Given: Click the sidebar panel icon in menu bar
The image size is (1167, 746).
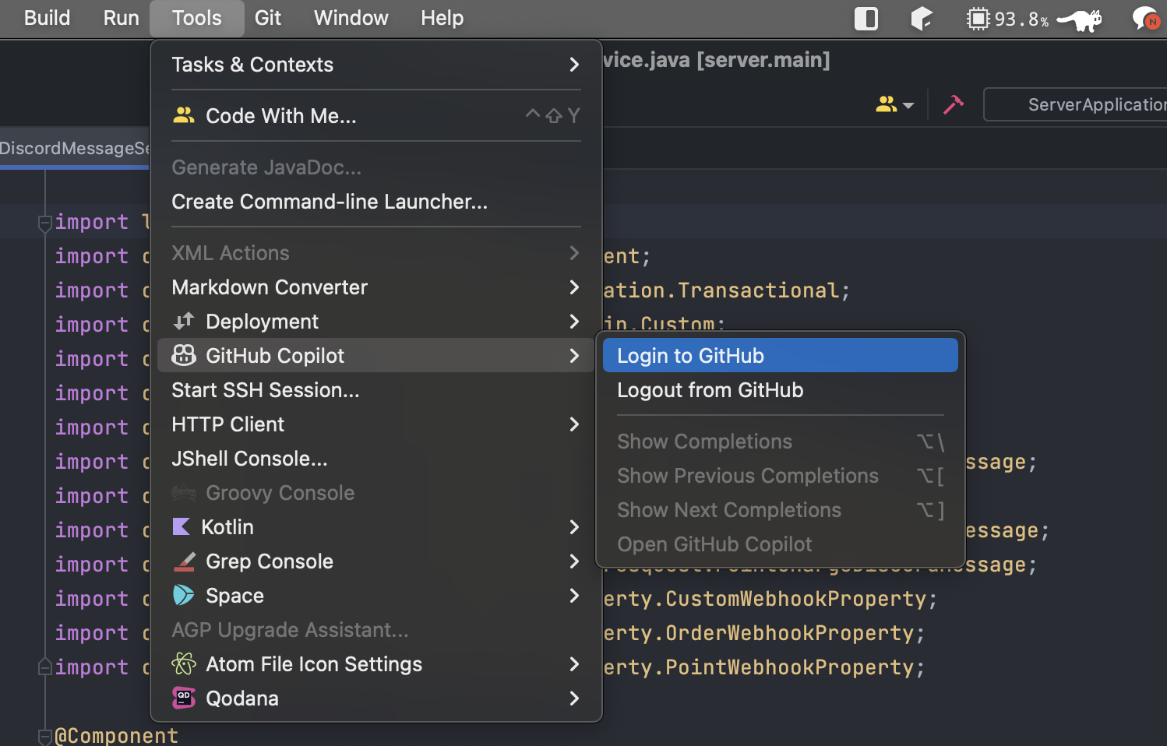Looking at the screenshot, I should 866,19.
